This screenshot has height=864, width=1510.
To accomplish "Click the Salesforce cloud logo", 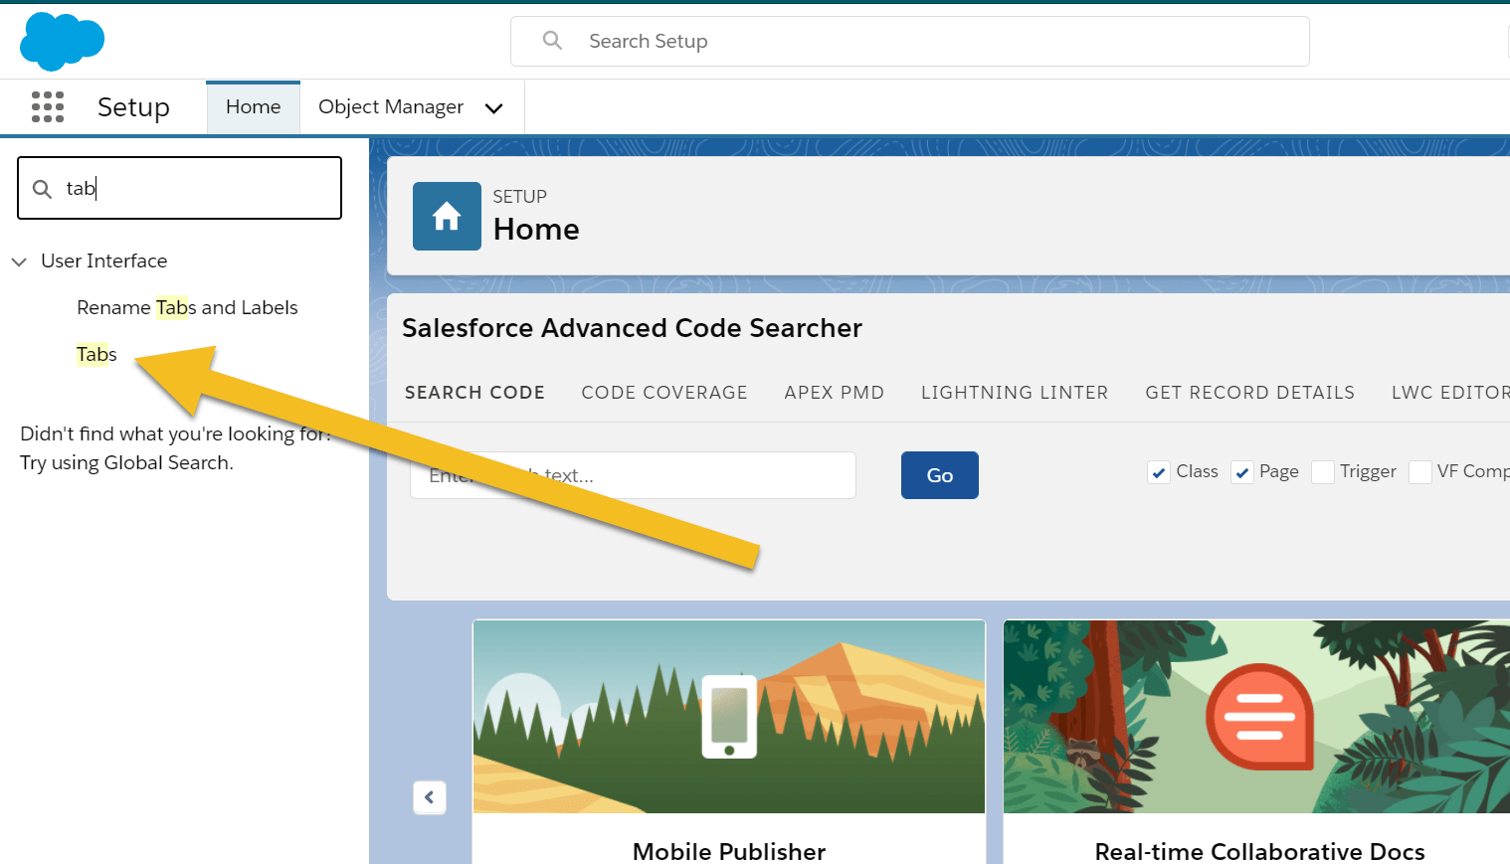I will 62,41.
